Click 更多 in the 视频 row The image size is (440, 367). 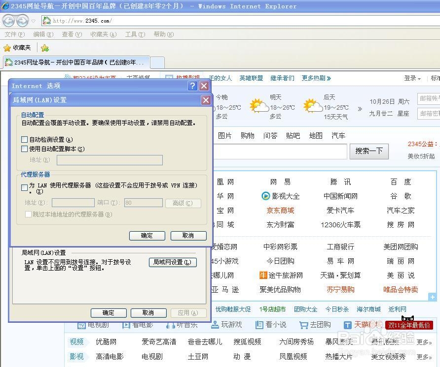pyautogui.click(x=424, y=342)
